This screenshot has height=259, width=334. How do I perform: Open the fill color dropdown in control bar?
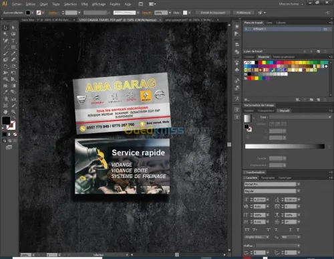coord(33,13)
